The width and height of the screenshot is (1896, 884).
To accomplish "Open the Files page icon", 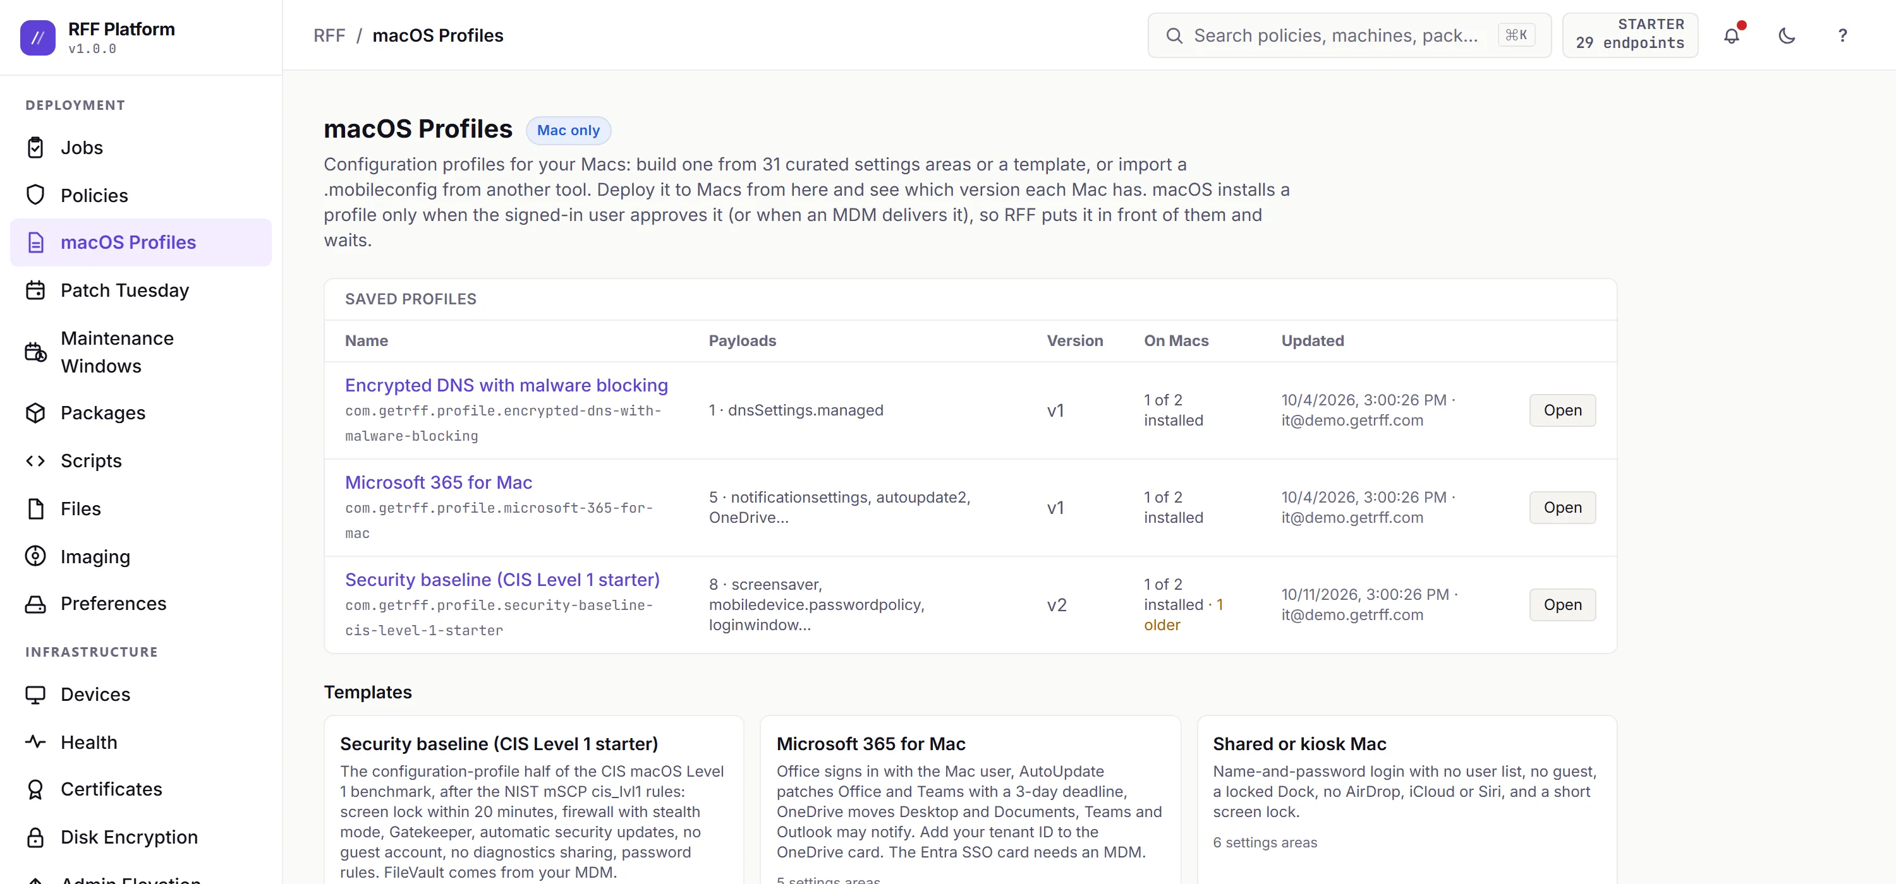I will coord(35,509).
